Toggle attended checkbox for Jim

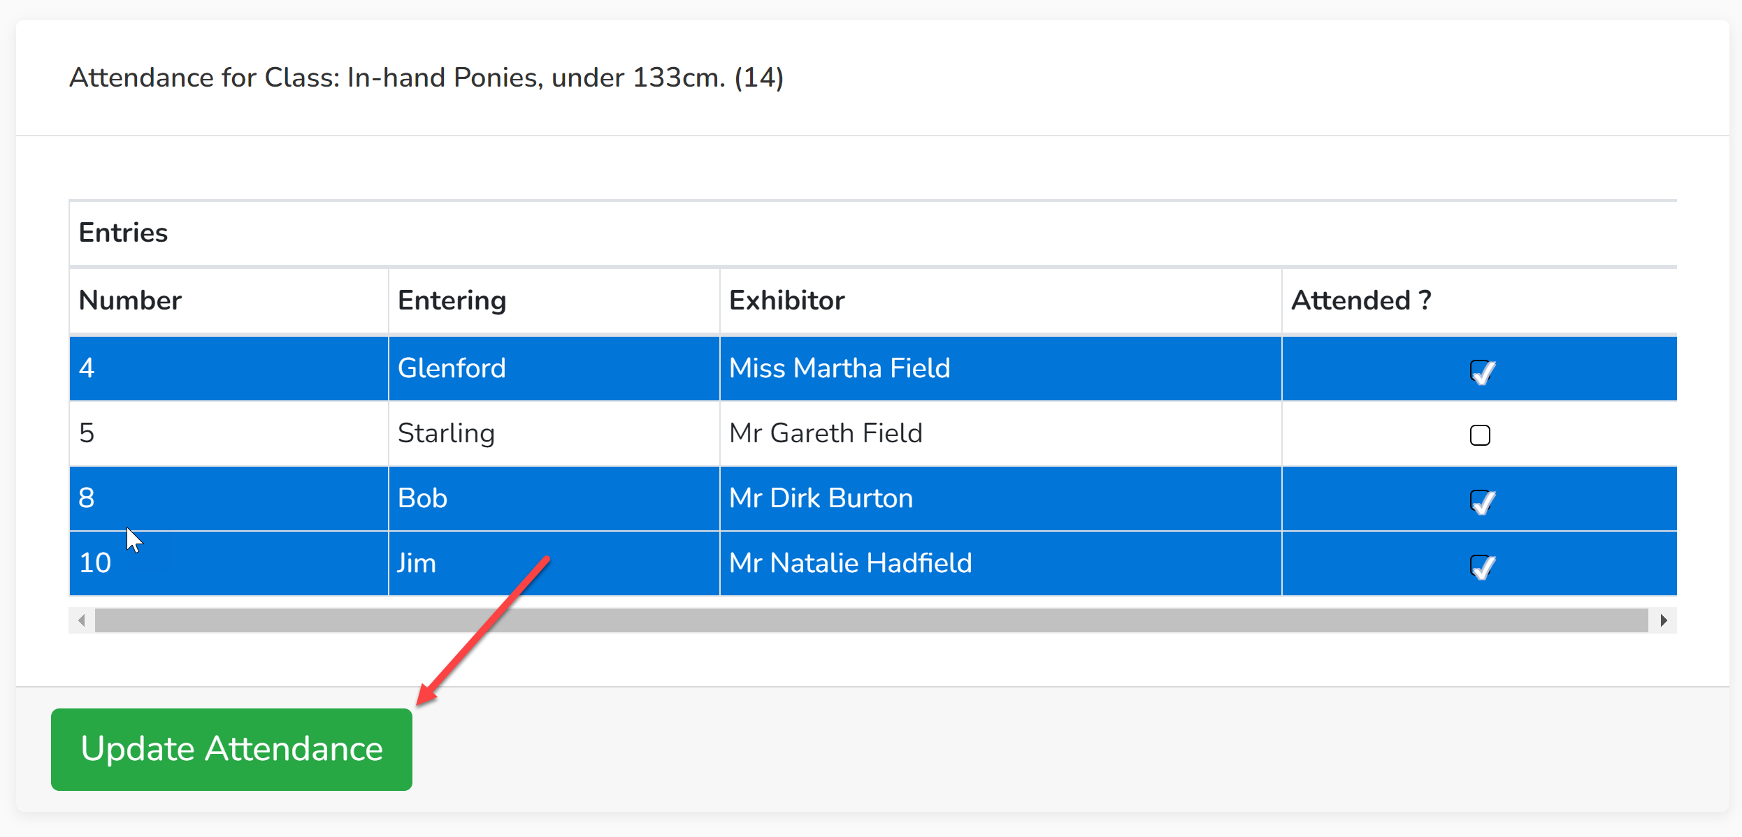click(1480, 565)
